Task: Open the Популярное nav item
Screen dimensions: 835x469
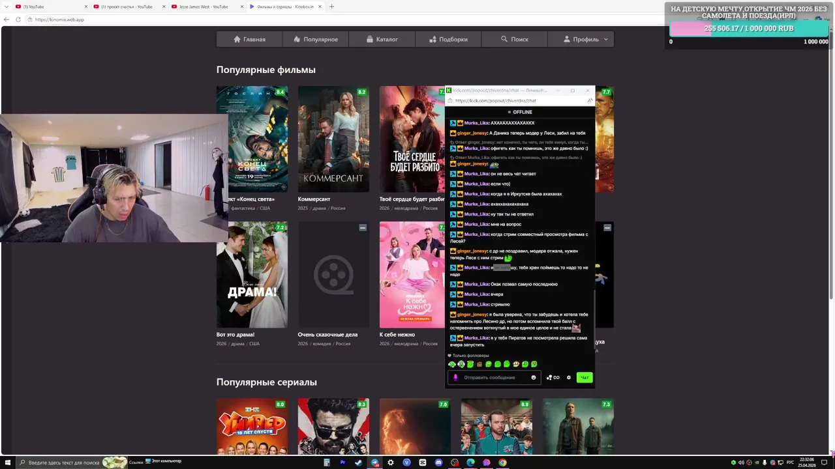Action: click(316, 39)
